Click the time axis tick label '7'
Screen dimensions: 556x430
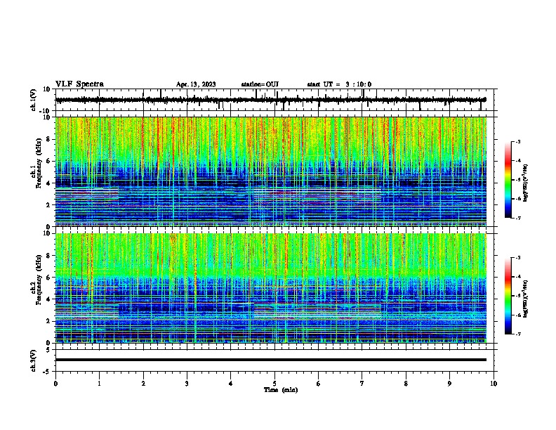click(x=362, y=384)
